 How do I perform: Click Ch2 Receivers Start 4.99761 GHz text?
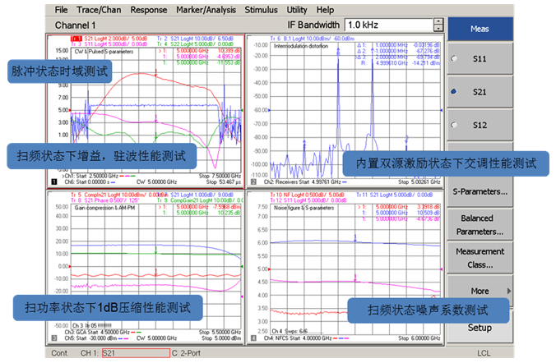pyautogui.click(x=302, y=182)
